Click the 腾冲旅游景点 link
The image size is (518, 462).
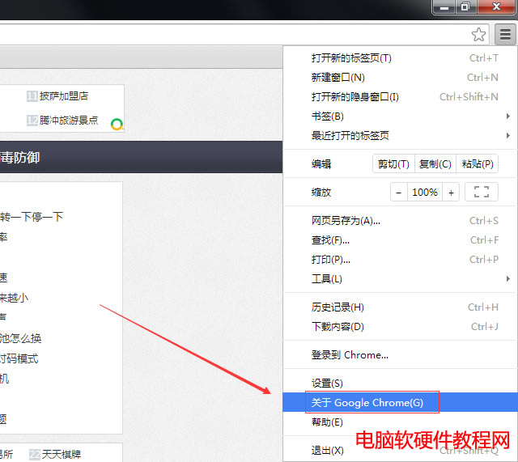[x=69, y=121]
